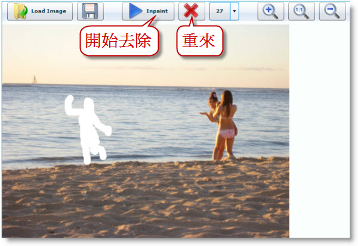The width and height of the screenshot is (358, 246).
Task: Click the Load Image button
Action: (40, 11)
